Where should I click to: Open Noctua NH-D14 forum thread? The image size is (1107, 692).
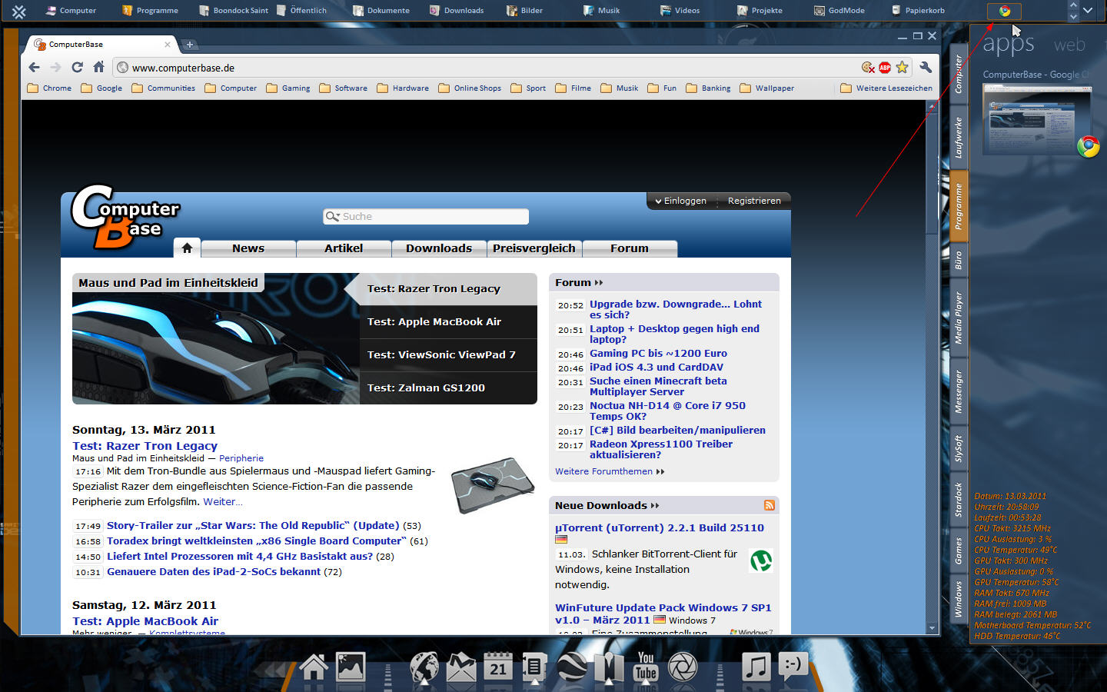pos(667,411)
